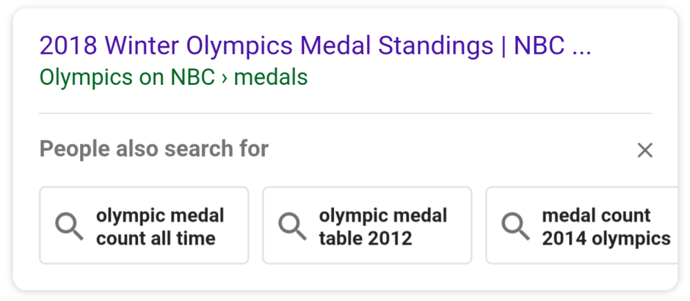
Task: Click magnifier icon beside olympic medal count all time
Action: click(x=69, y=226)
